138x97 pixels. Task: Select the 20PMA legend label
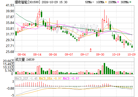pyautogui.click(x=112, y=2)
